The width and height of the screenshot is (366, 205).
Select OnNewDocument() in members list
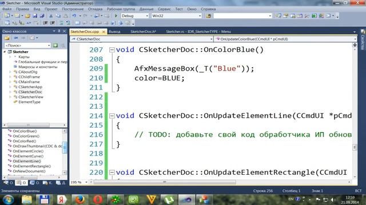click(29, 171)
